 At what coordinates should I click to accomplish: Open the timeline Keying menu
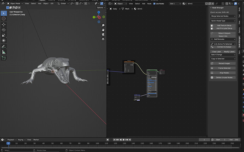tap(22, 140)
